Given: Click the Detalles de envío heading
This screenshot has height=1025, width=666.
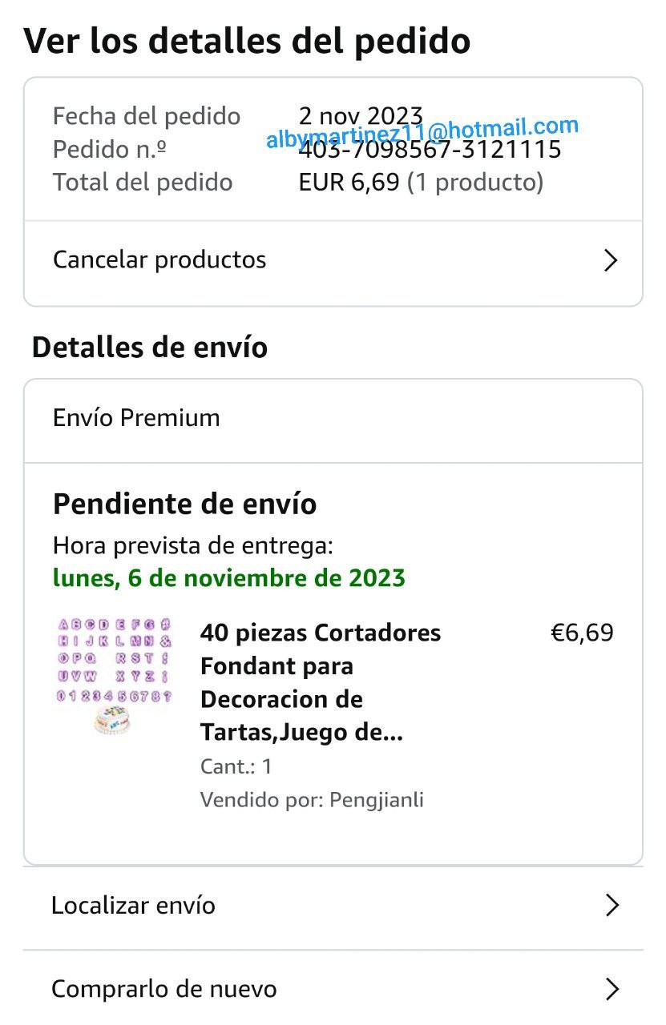Looking at the screenshot, I should (x=150, y=348).
